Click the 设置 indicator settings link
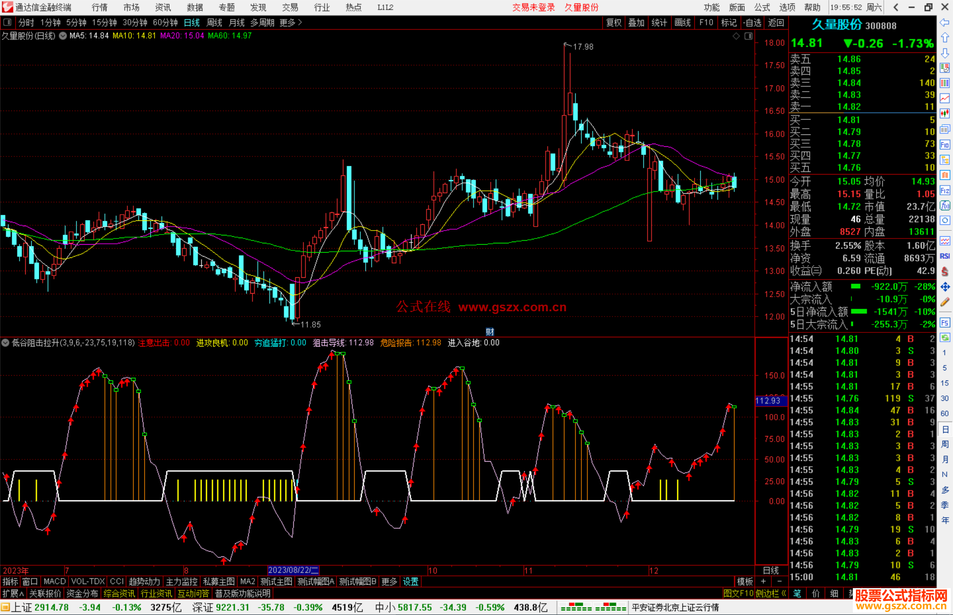953x615 pixels. click(x=410, y=581)
